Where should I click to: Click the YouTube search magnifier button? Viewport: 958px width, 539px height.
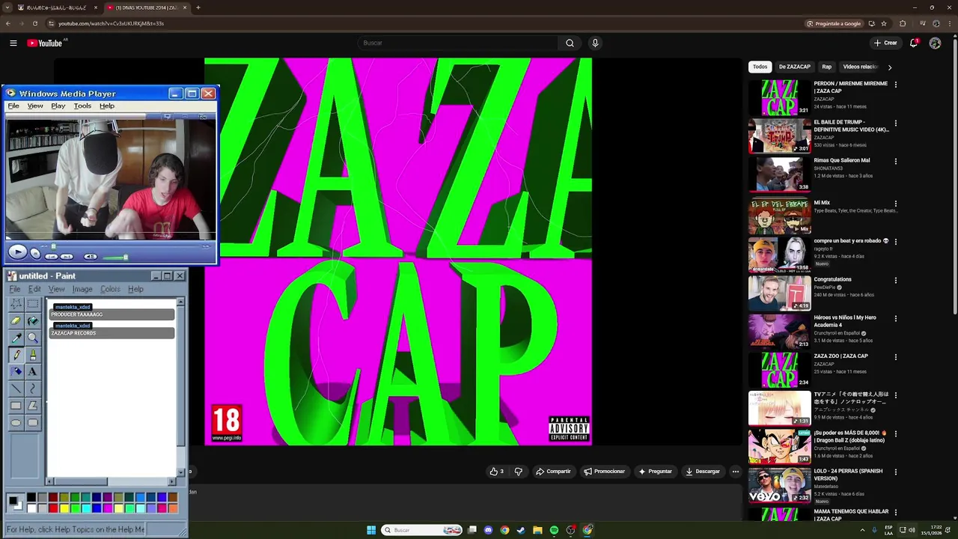pyautogui.click(x=570, y=43)
